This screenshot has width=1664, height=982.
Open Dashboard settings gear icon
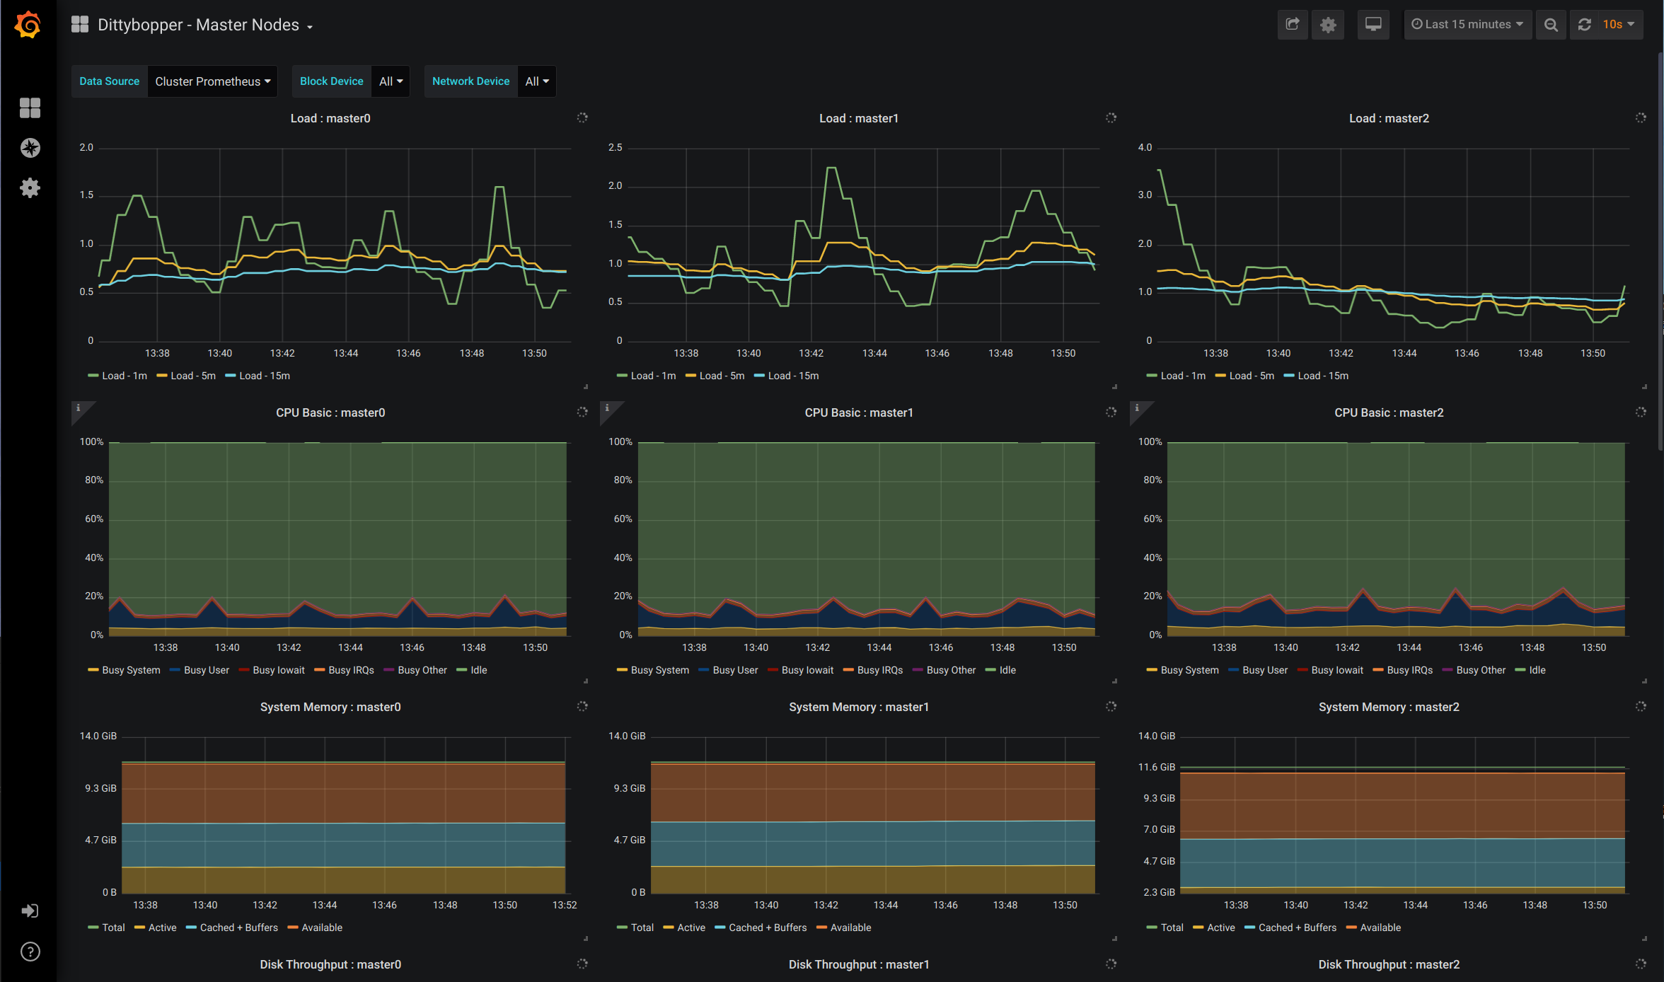coord(1328,25)
